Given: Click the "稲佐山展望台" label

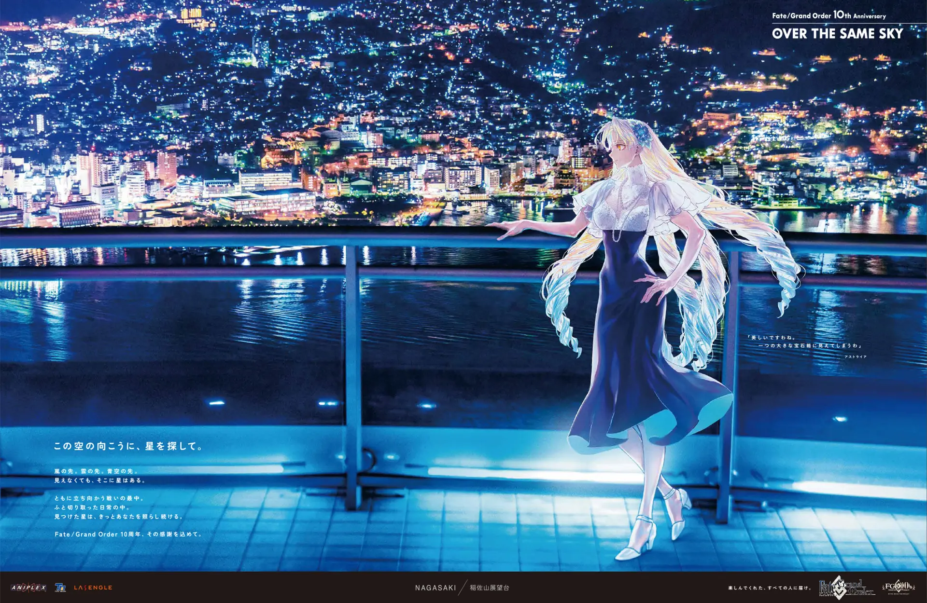Looking at the screenshot, I should click(490, 588).
